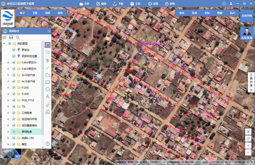Open the 文件 menu

[x=84, y=4]
